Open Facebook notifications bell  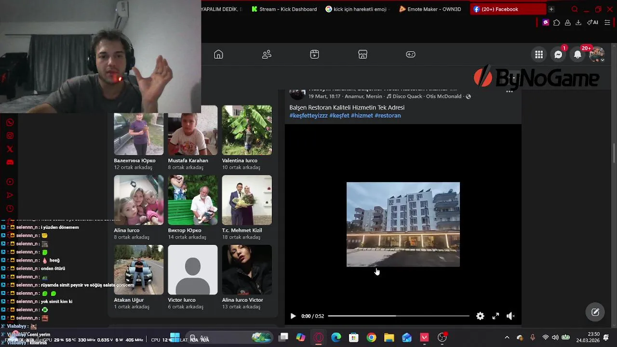[577, 54]
